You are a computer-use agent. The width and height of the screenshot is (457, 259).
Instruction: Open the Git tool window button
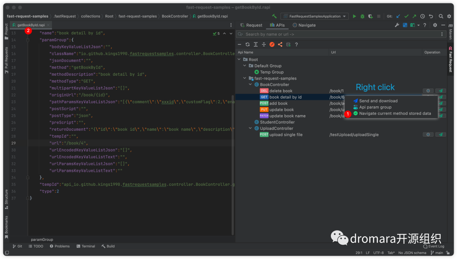point(17,246)
